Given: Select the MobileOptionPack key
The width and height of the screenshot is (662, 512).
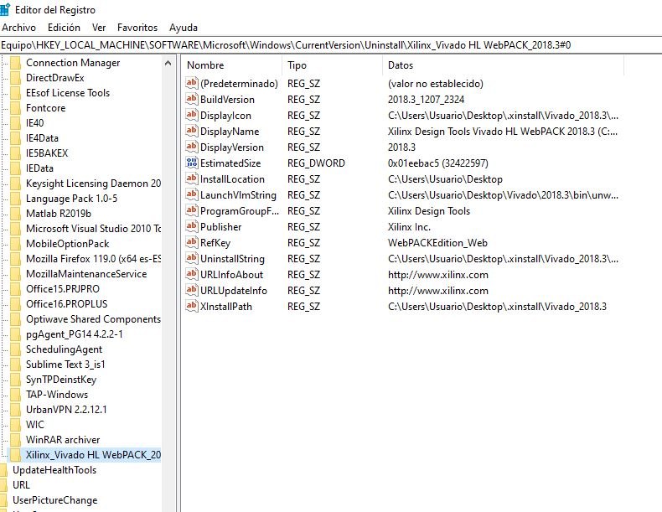Looking at the screenshot, I should click(67, 244).
